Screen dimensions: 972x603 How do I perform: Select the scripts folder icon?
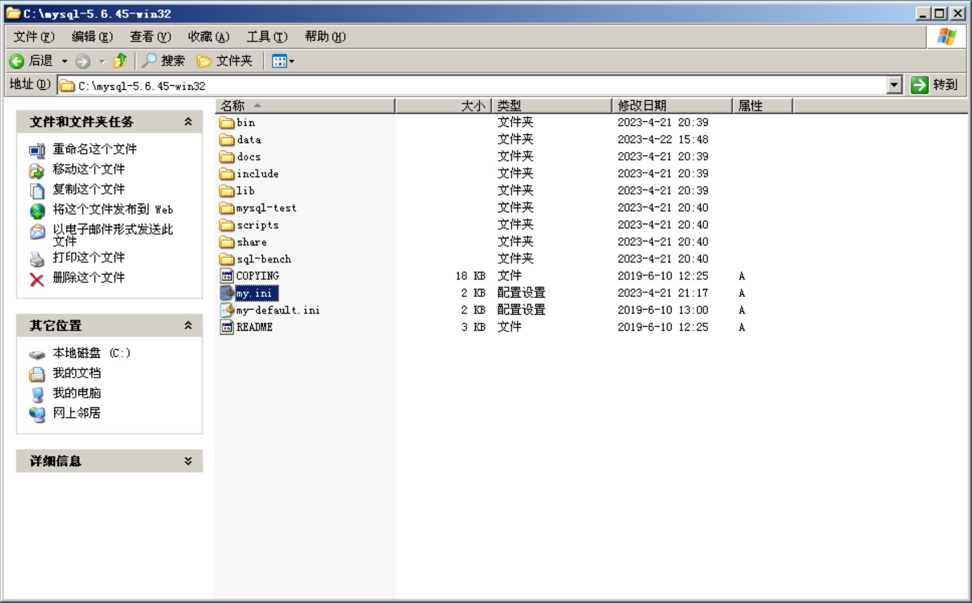click(227, 225)
